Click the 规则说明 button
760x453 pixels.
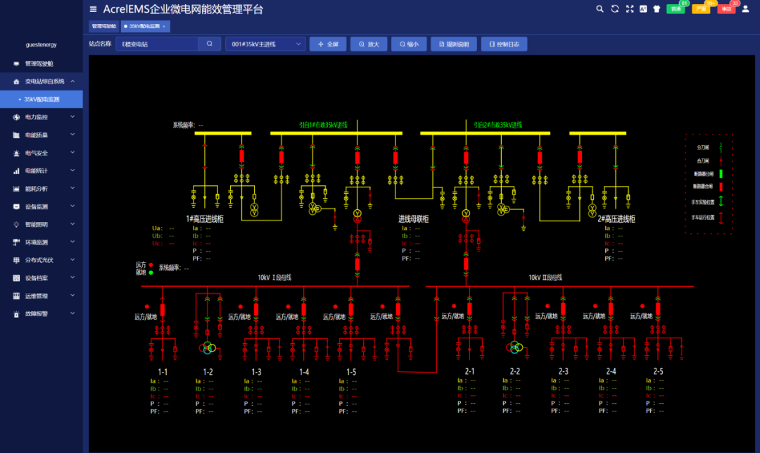455,44
